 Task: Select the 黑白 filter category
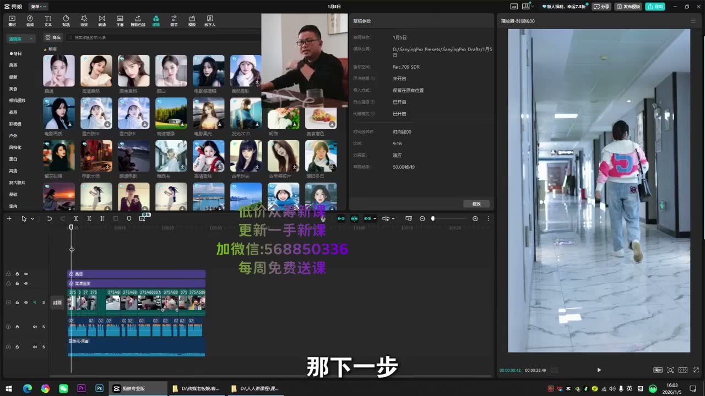(13, 159)
